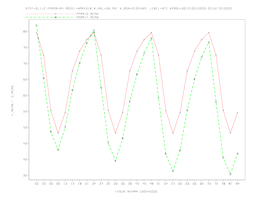Viewport: 259px width, 200px height.
Task: Click the y-axis tick label 50
Action: pyautogui.click(x=25, y=127)
